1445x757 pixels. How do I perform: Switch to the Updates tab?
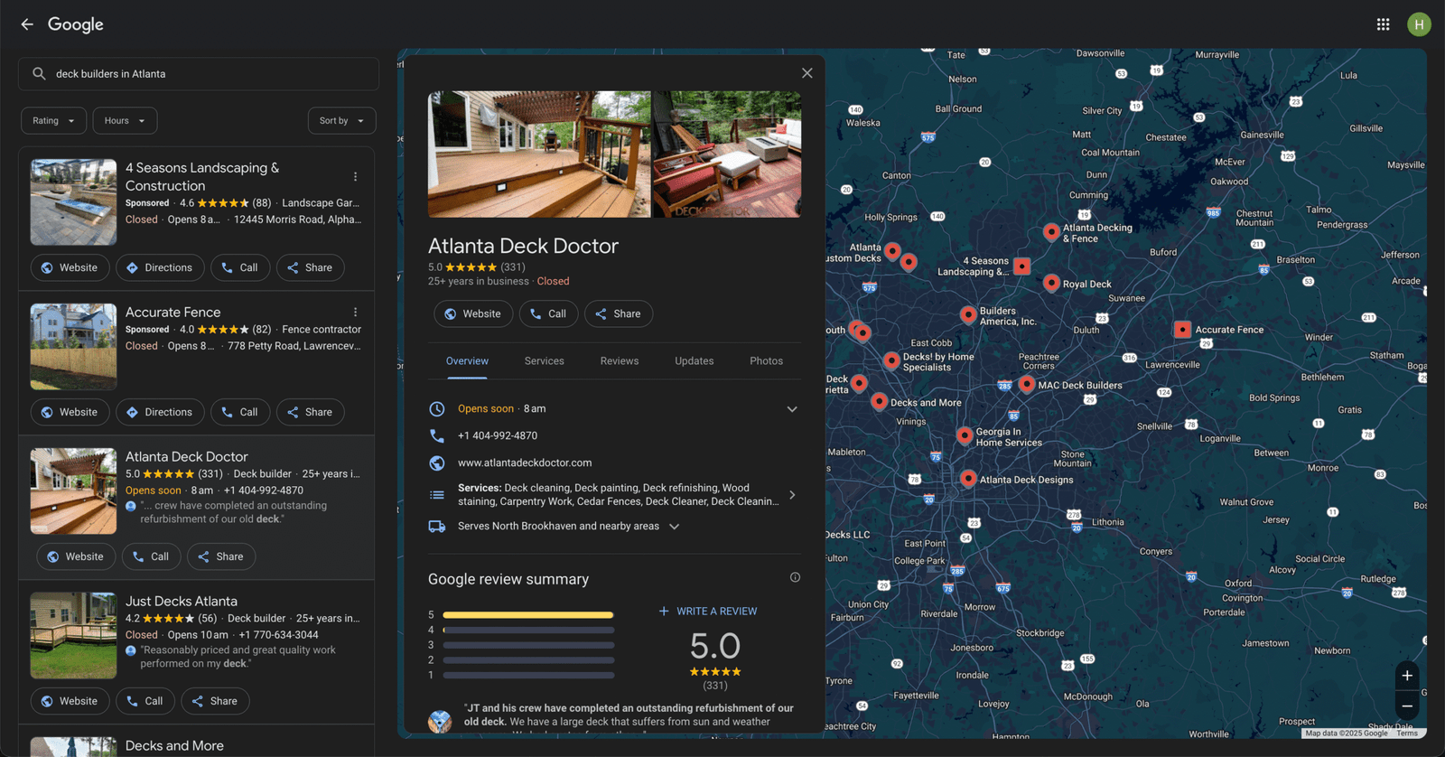coord(694,360)
